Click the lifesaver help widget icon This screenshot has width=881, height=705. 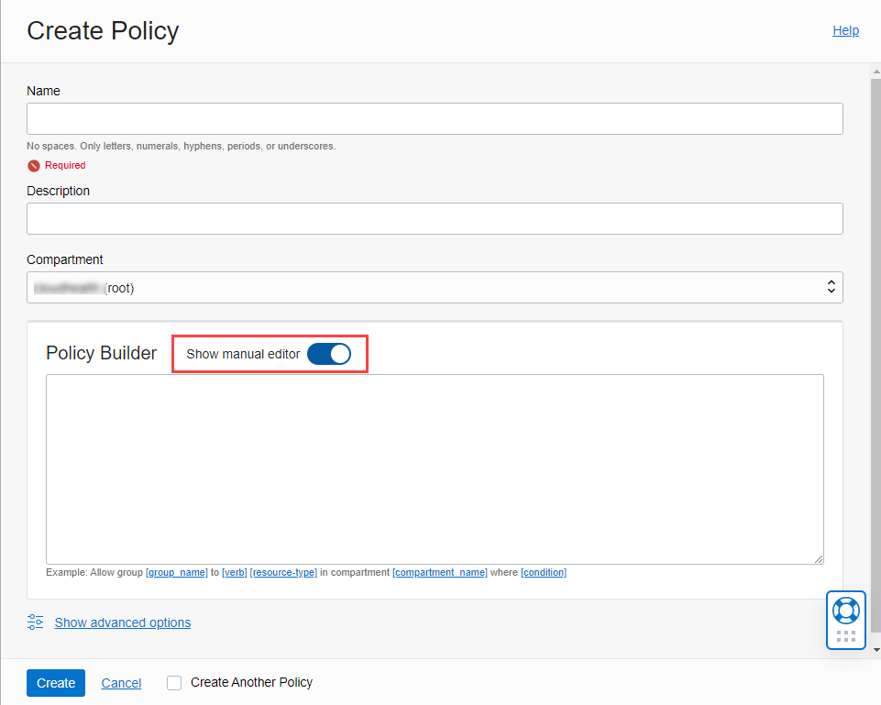point(845,609)
